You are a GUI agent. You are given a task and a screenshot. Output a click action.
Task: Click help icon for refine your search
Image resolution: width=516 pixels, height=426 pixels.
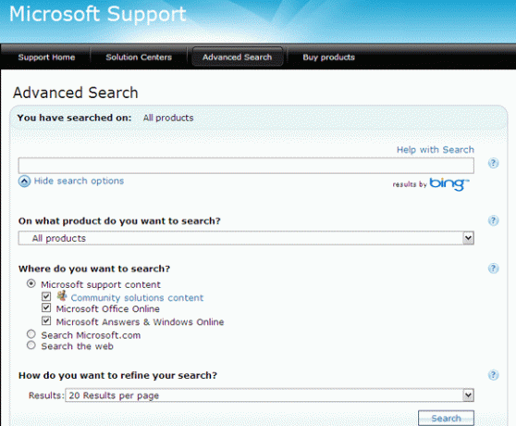click(493, 375)
